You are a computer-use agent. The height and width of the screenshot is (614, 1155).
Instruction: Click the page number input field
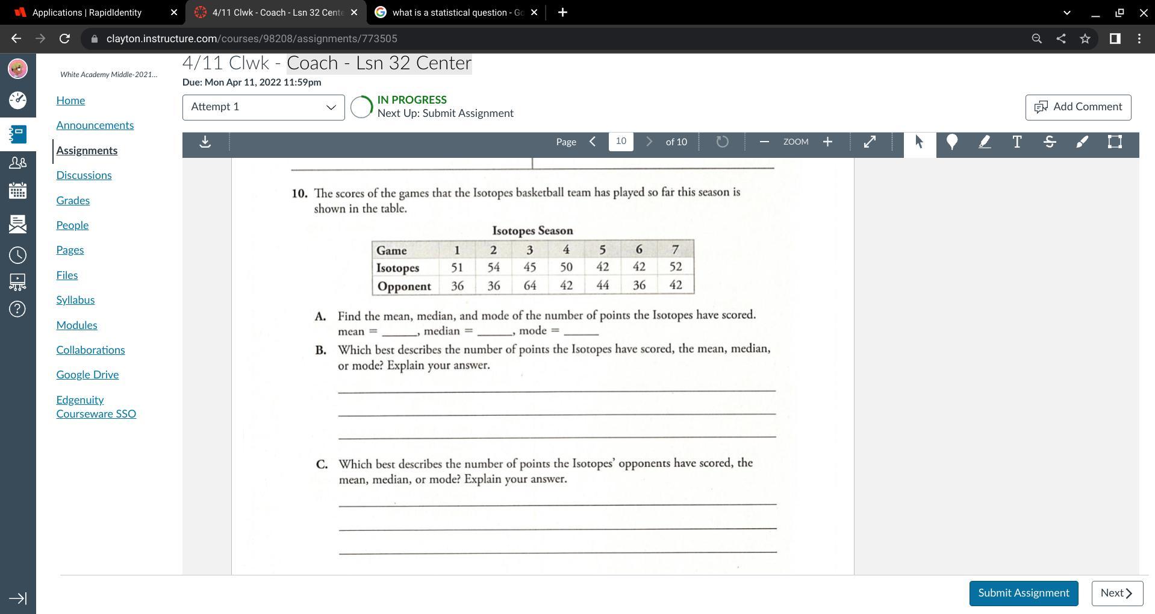click(621, 142)
